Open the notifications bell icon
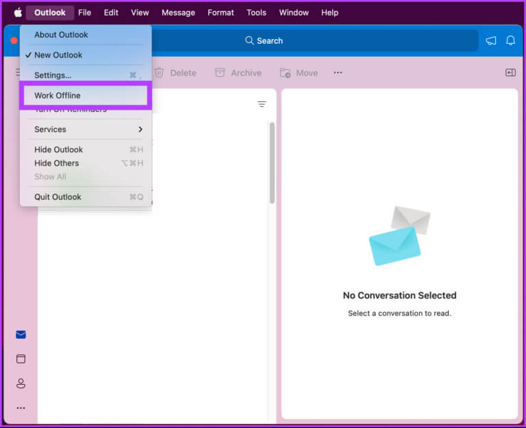Image resolution: width=526 pixels, height=428 pixels. (x=510, y=41)
